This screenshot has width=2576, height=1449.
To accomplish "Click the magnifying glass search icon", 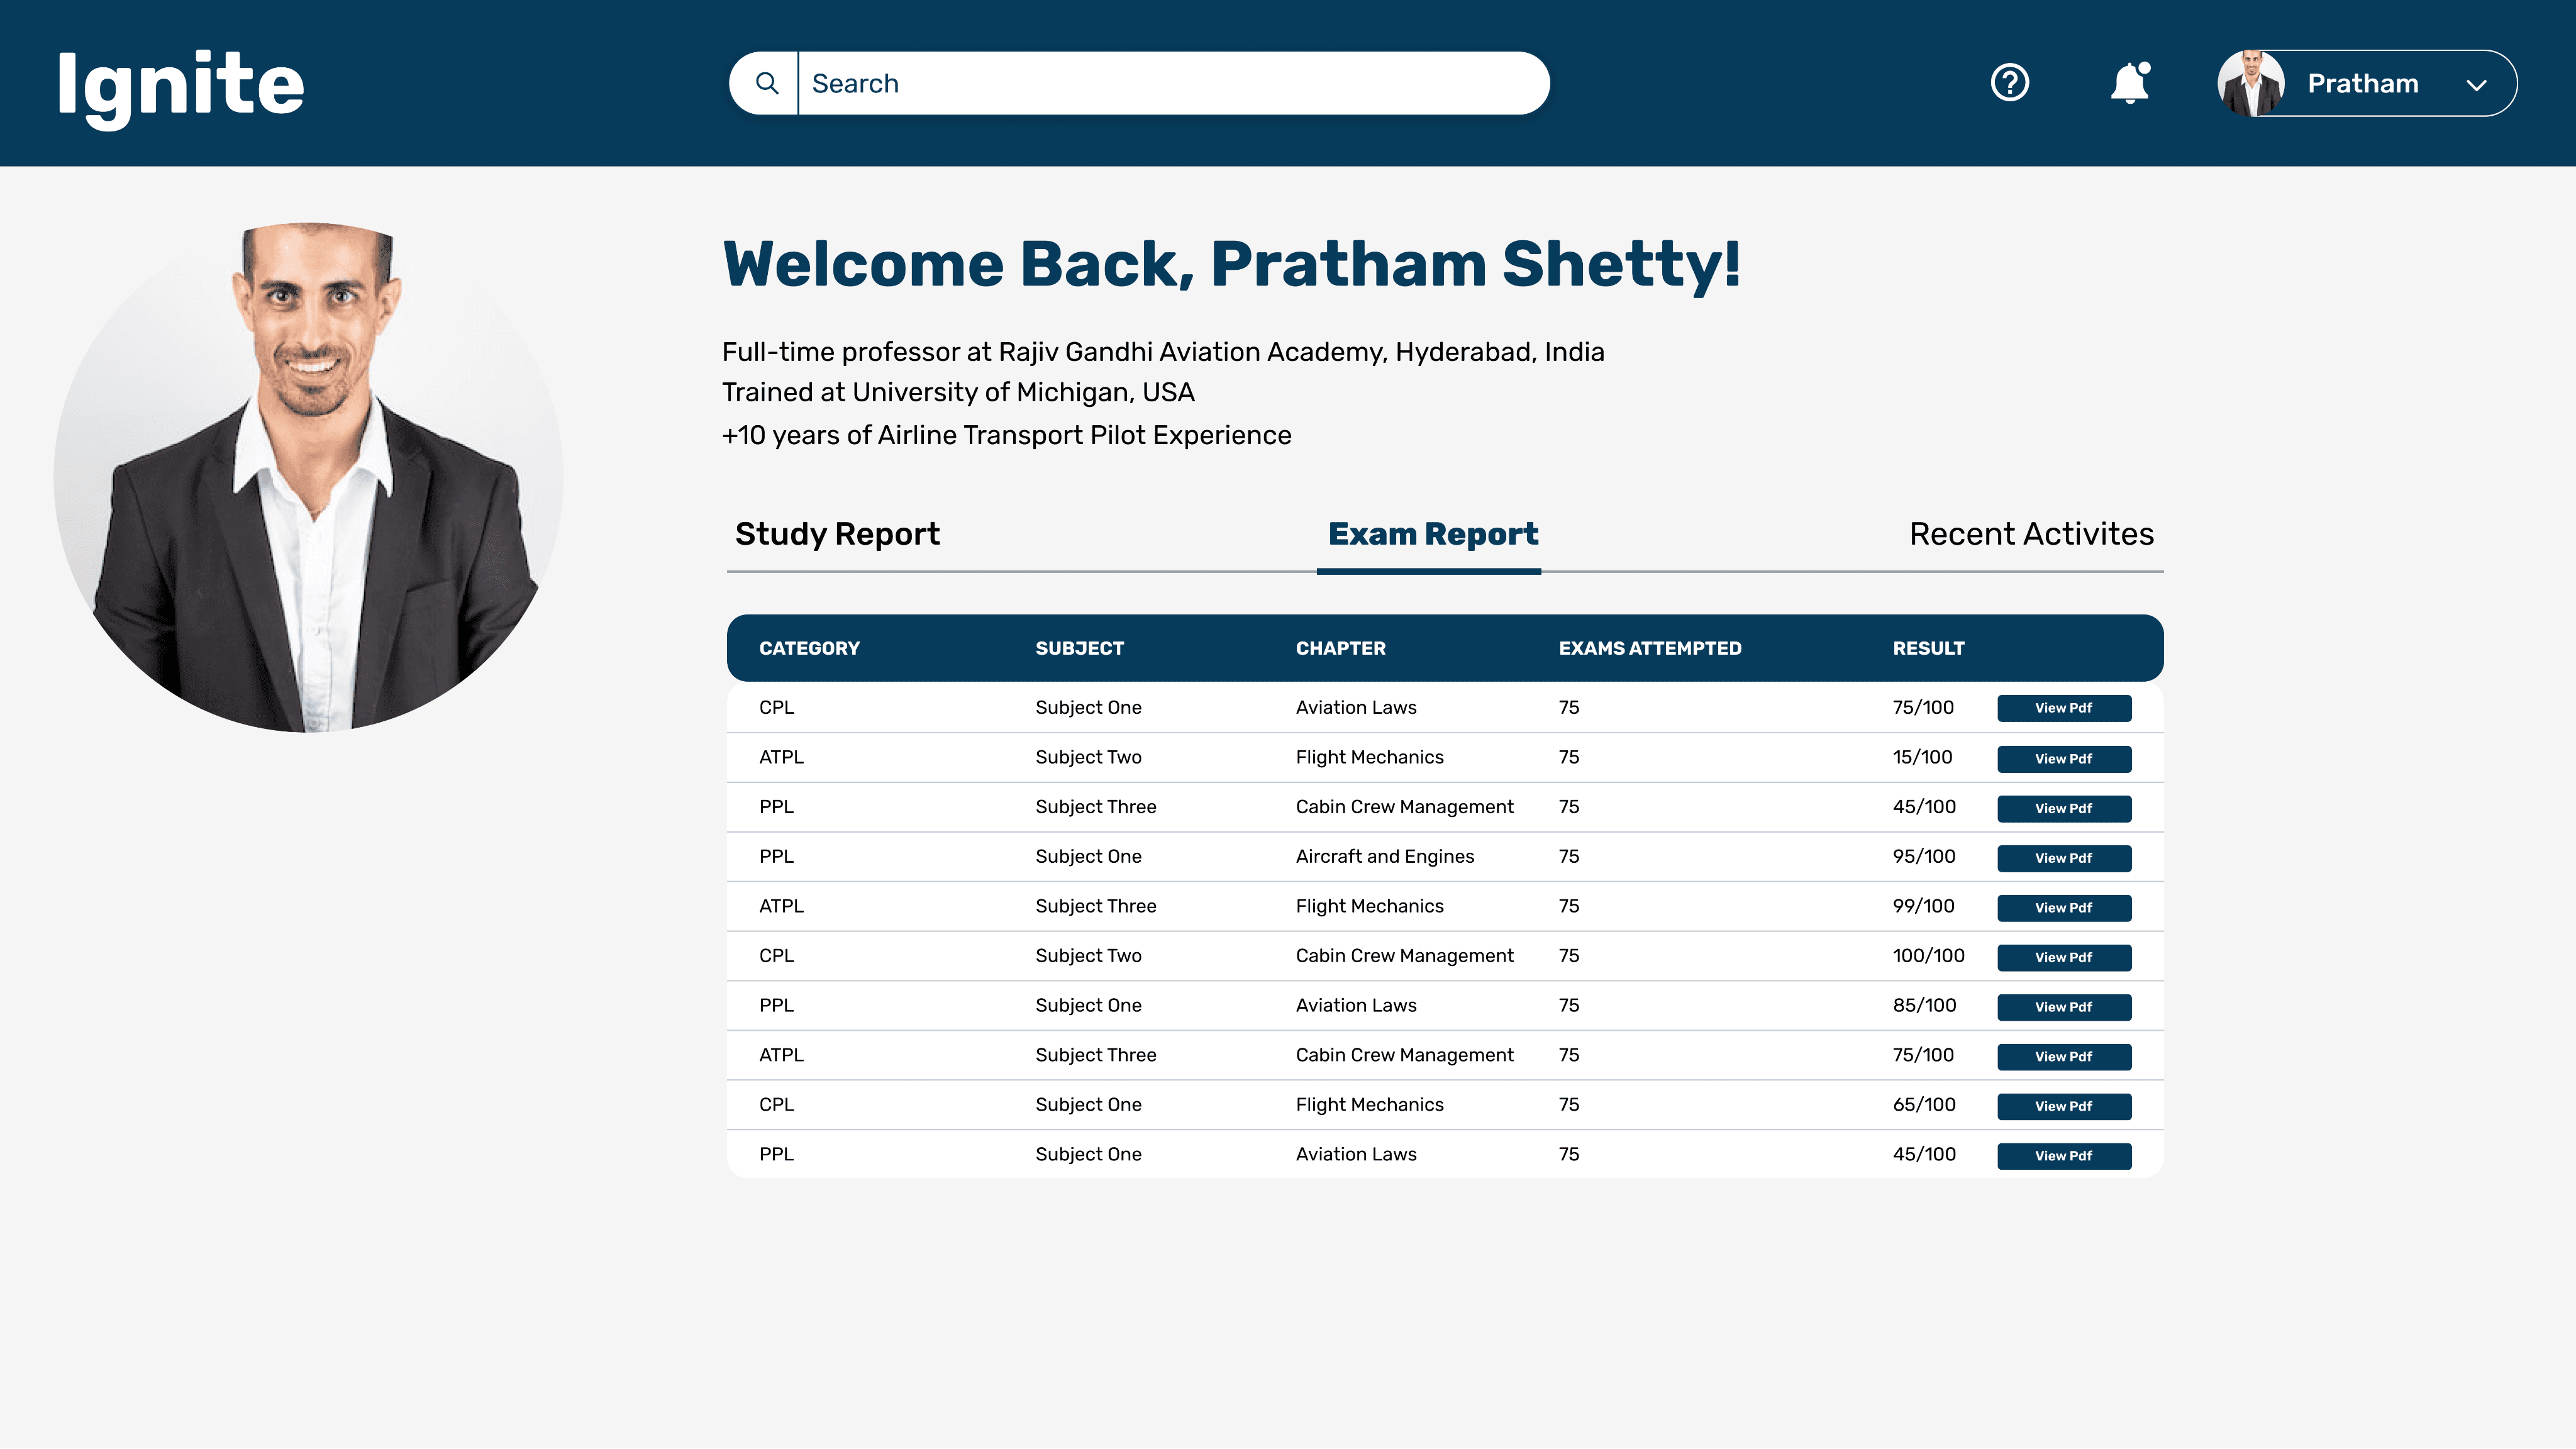I will pyautogui.click(x=766, y=83).
